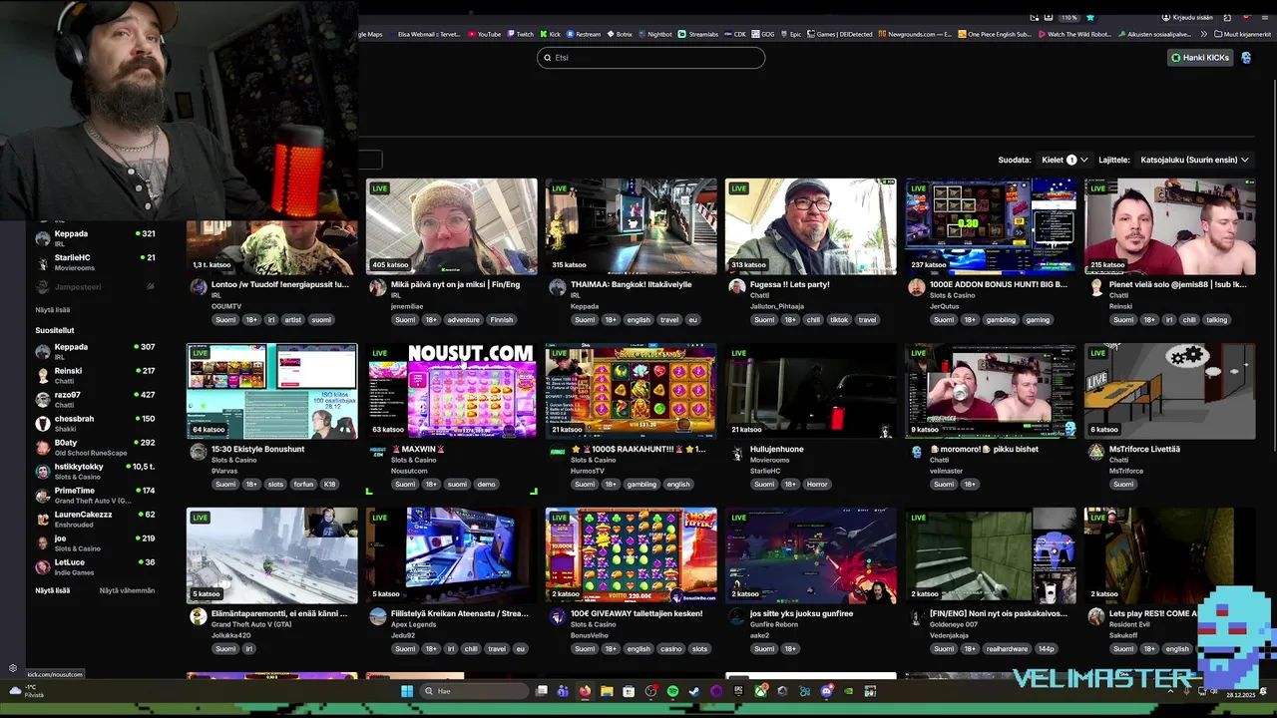Open Spotify from the taskbar

pos(672,691)
